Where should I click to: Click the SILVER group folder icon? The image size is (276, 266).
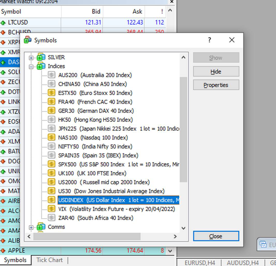(x=41, y=57)
